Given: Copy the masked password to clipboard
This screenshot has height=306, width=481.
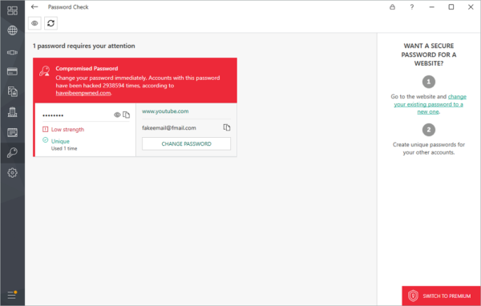Looking at the screenshot, I should point(126,115).
